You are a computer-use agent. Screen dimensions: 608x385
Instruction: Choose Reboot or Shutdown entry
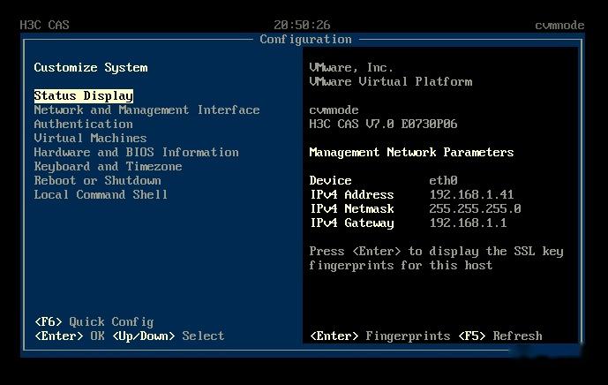pos(97,180)
